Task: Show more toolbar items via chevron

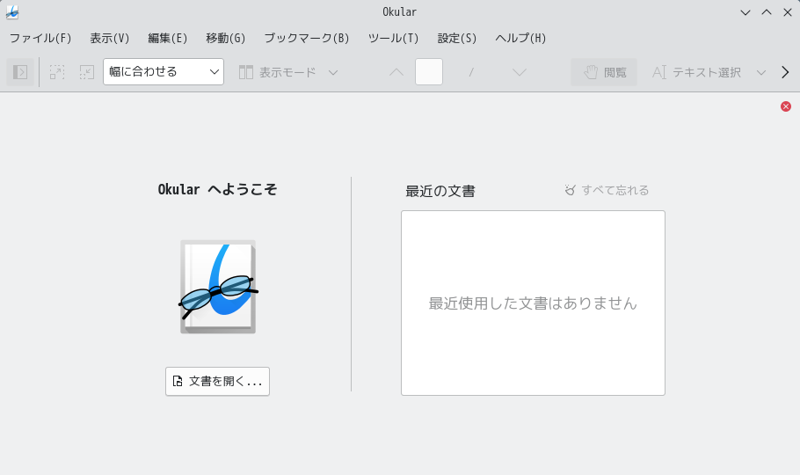Action: 785,72
